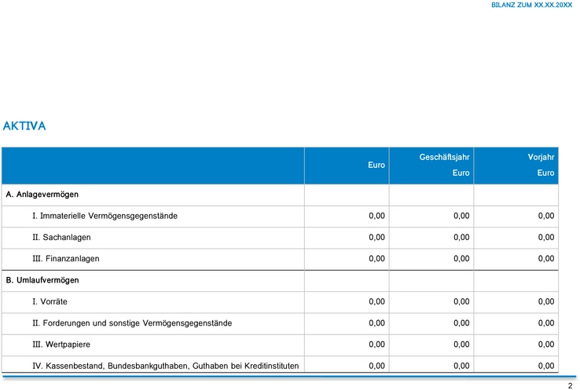Select the 'A. Anlagevermögen' row label
Screen dimensions: 580x390
click(42, 194)
